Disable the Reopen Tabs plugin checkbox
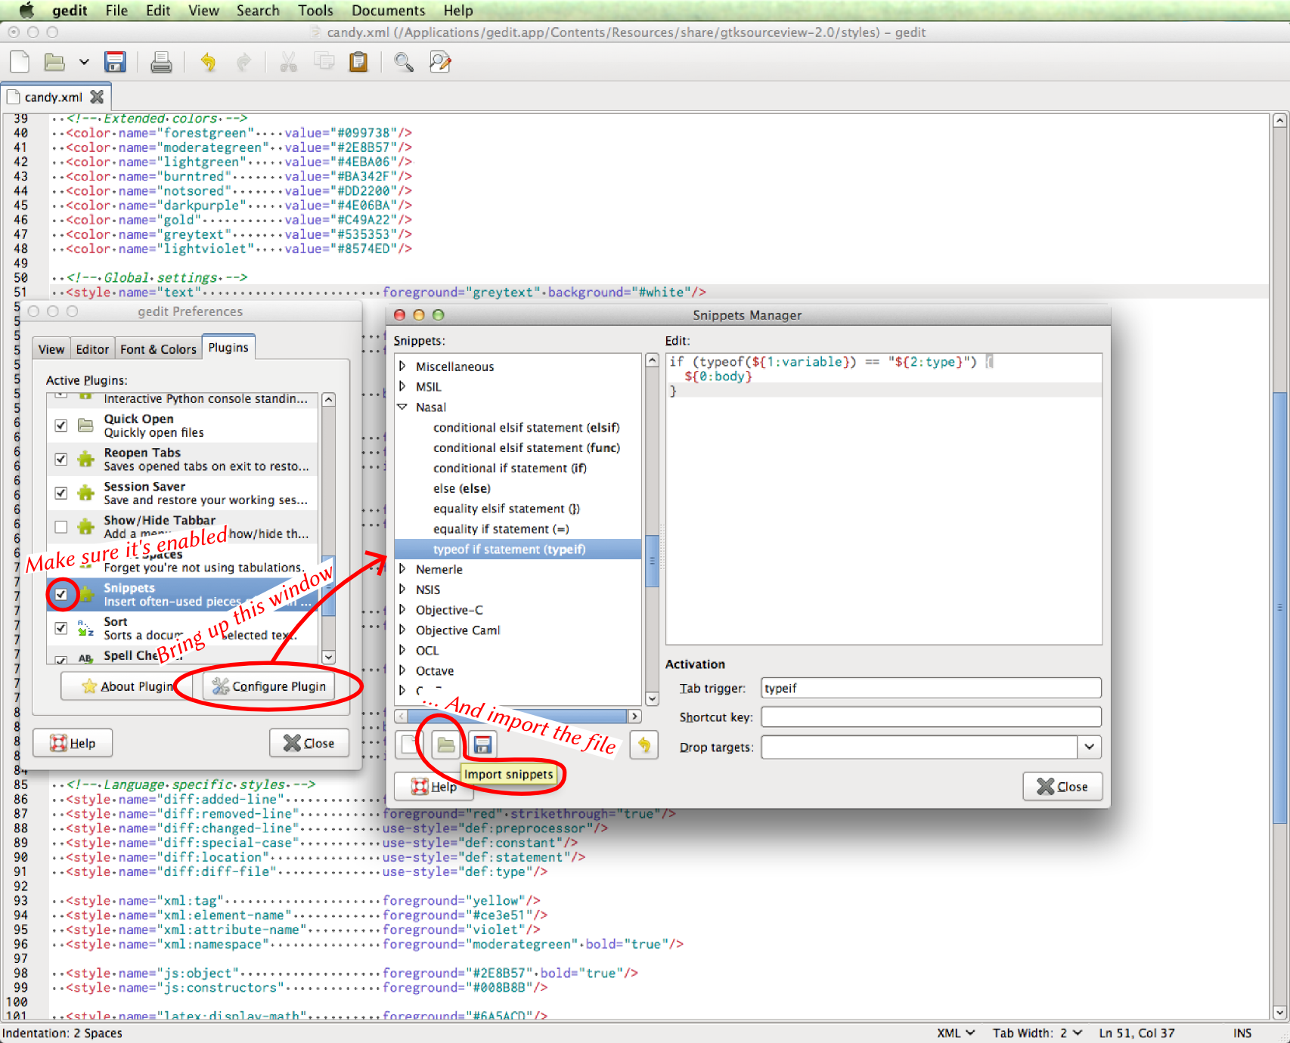The height and width of the screenshot is (1043, 1290). (x=61, y=459)
